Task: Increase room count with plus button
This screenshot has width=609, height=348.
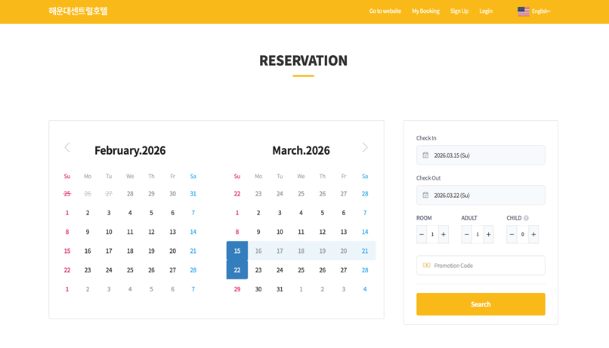Action: 444,235
